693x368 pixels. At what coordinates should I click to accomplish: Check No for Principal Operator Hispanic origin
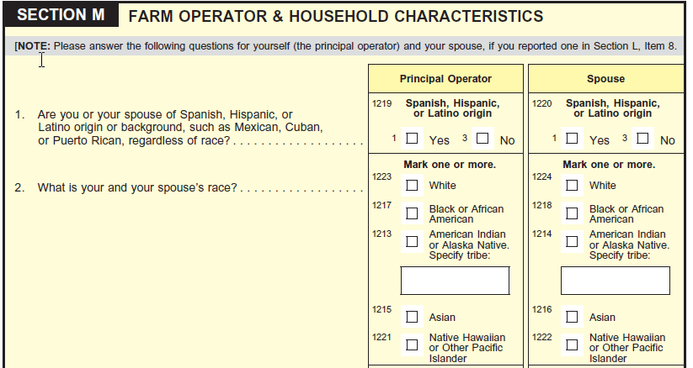[x=482, y=138]
